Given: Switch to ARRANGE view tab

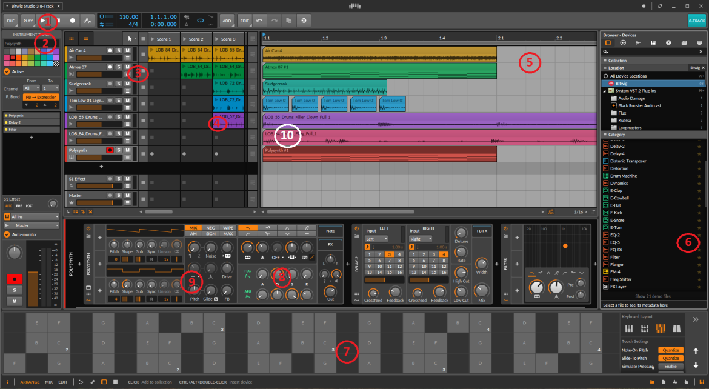Looking at the screenshot, I should pyautogui.click(x=30, y=382).
